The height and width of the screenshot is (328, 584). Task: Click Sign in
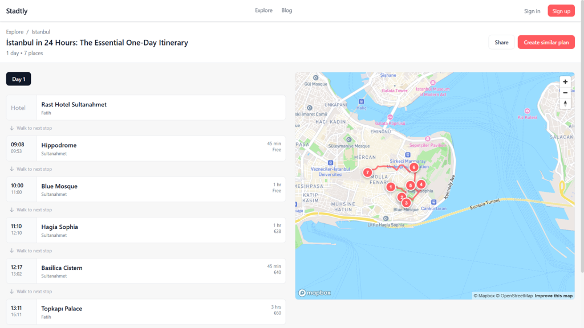(x=532, y=11)
